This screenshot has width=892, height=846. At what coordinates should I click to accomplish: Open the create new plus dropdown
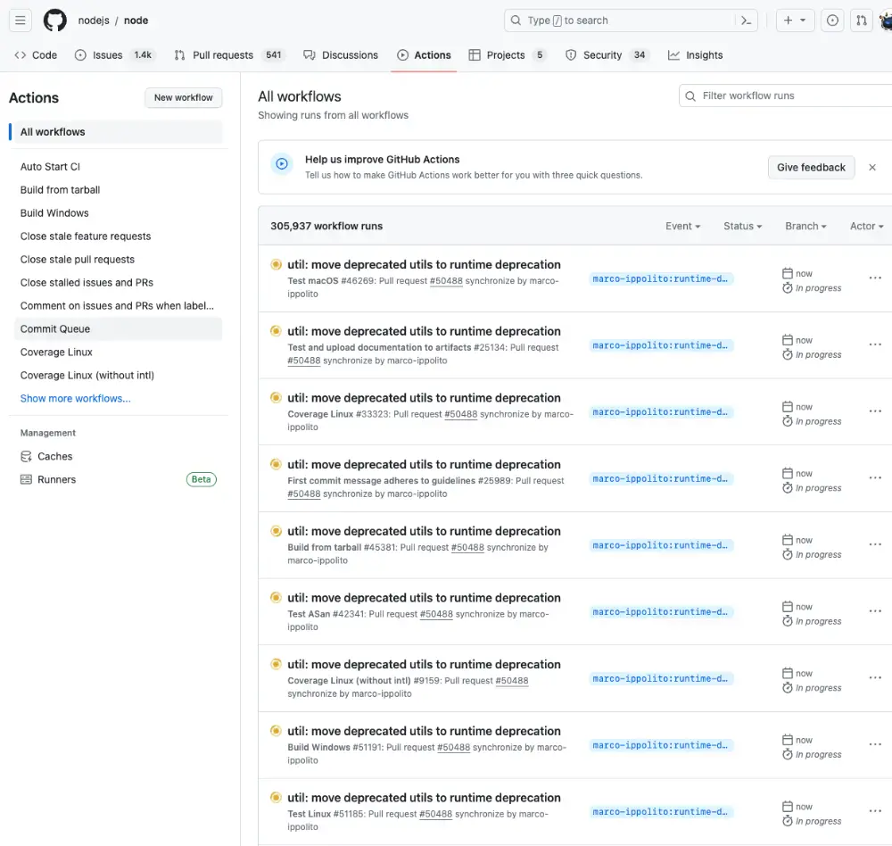pyautogui.click(x=793, y=21)
